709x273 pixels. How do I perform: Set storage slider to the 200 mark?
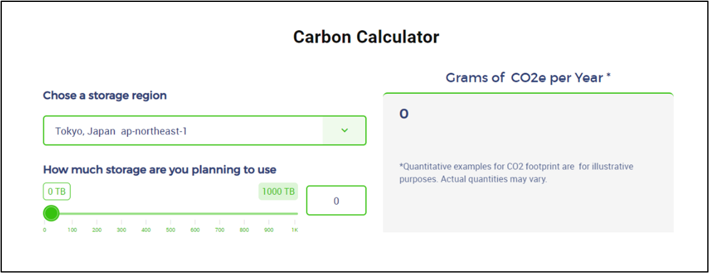pyautogui.click(x=97, y=214)
